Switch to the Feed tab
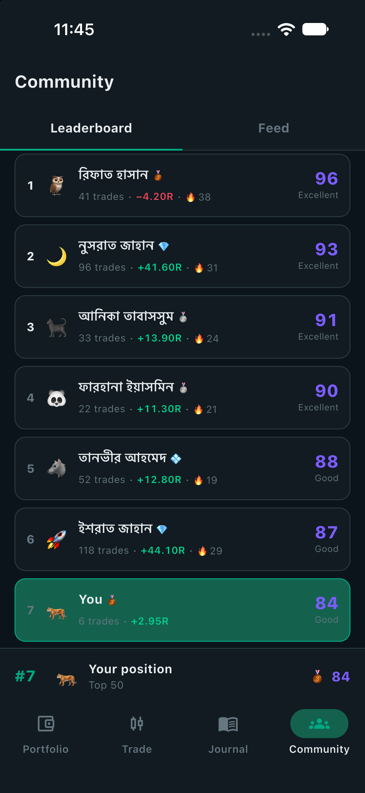Viewport: 365px width, 793px height. point(274,128)
